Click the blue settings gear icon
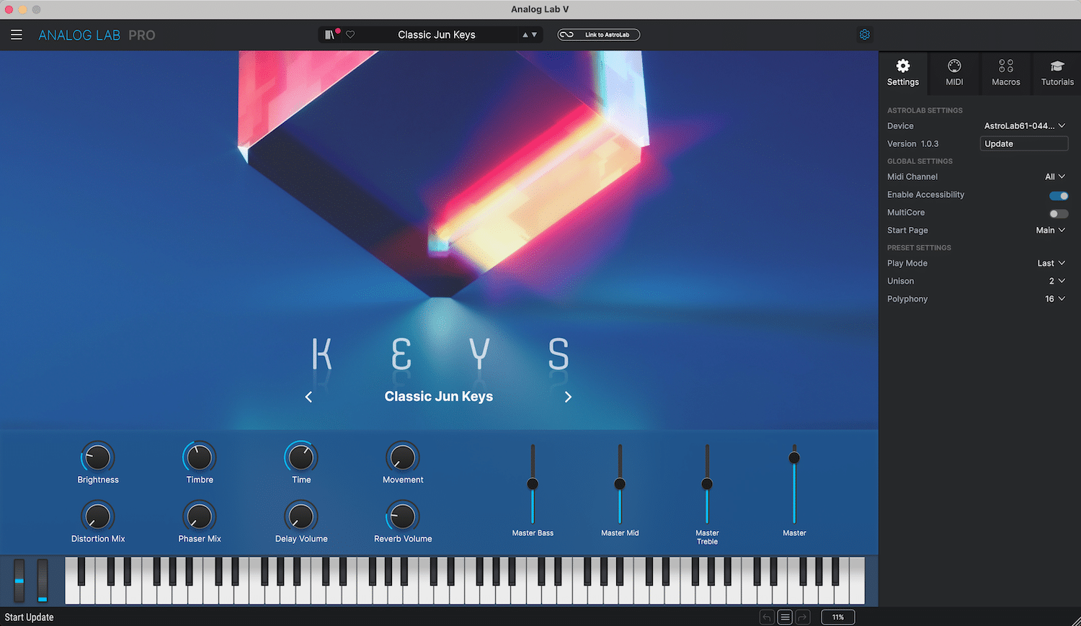The image size is (1081, 626). pyautogui.click(x=865, y=35)
